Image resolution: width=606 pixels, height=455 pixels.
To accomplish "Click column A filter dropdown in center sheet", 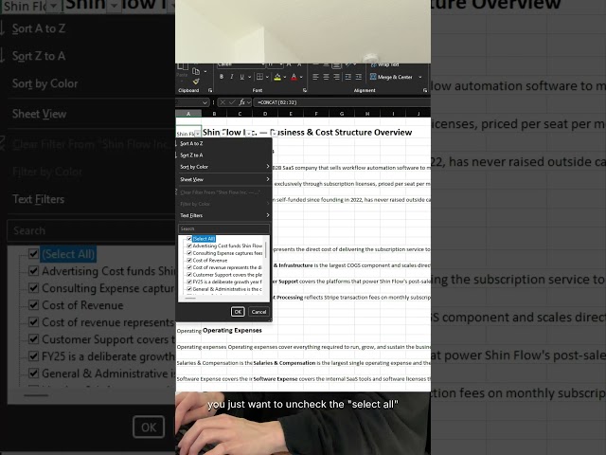I will pyautogui.click(x=198, y=134).
